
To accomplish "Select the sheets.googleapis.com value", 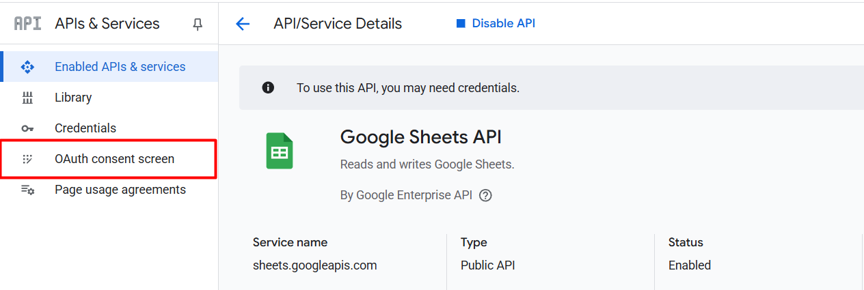I will coord(314,265).
